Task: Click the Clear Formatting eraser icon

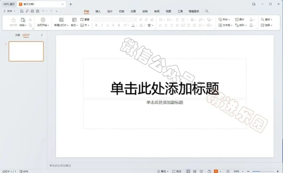Action: [152, 19]
